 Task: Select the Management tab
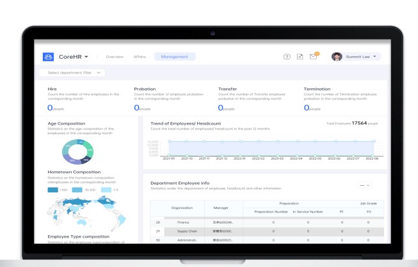point(175,57)
